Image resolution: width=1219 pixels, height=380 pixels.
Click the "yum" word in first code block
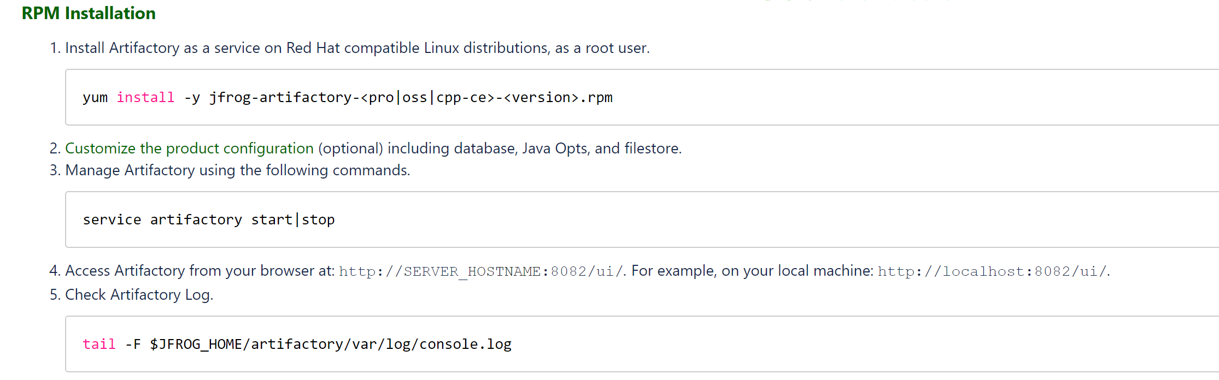tap(95, 98)
